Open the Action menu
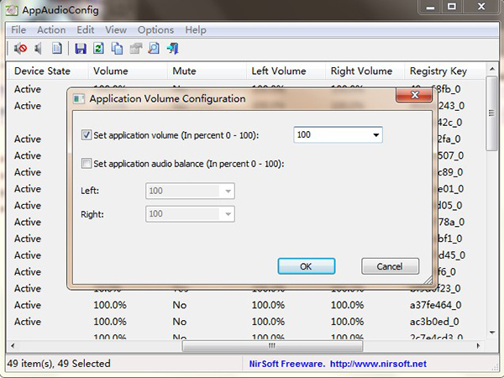Image resolution: width=504 pixels, height=378 pixels. 51,30
